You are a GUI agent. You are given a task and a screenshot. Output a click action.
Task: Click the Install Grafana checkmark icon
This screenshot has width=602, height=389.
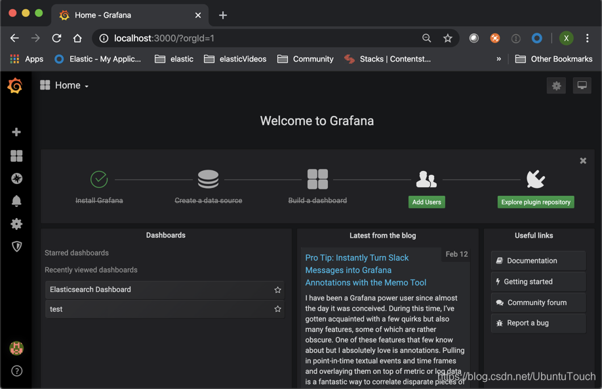click(99, 179)
